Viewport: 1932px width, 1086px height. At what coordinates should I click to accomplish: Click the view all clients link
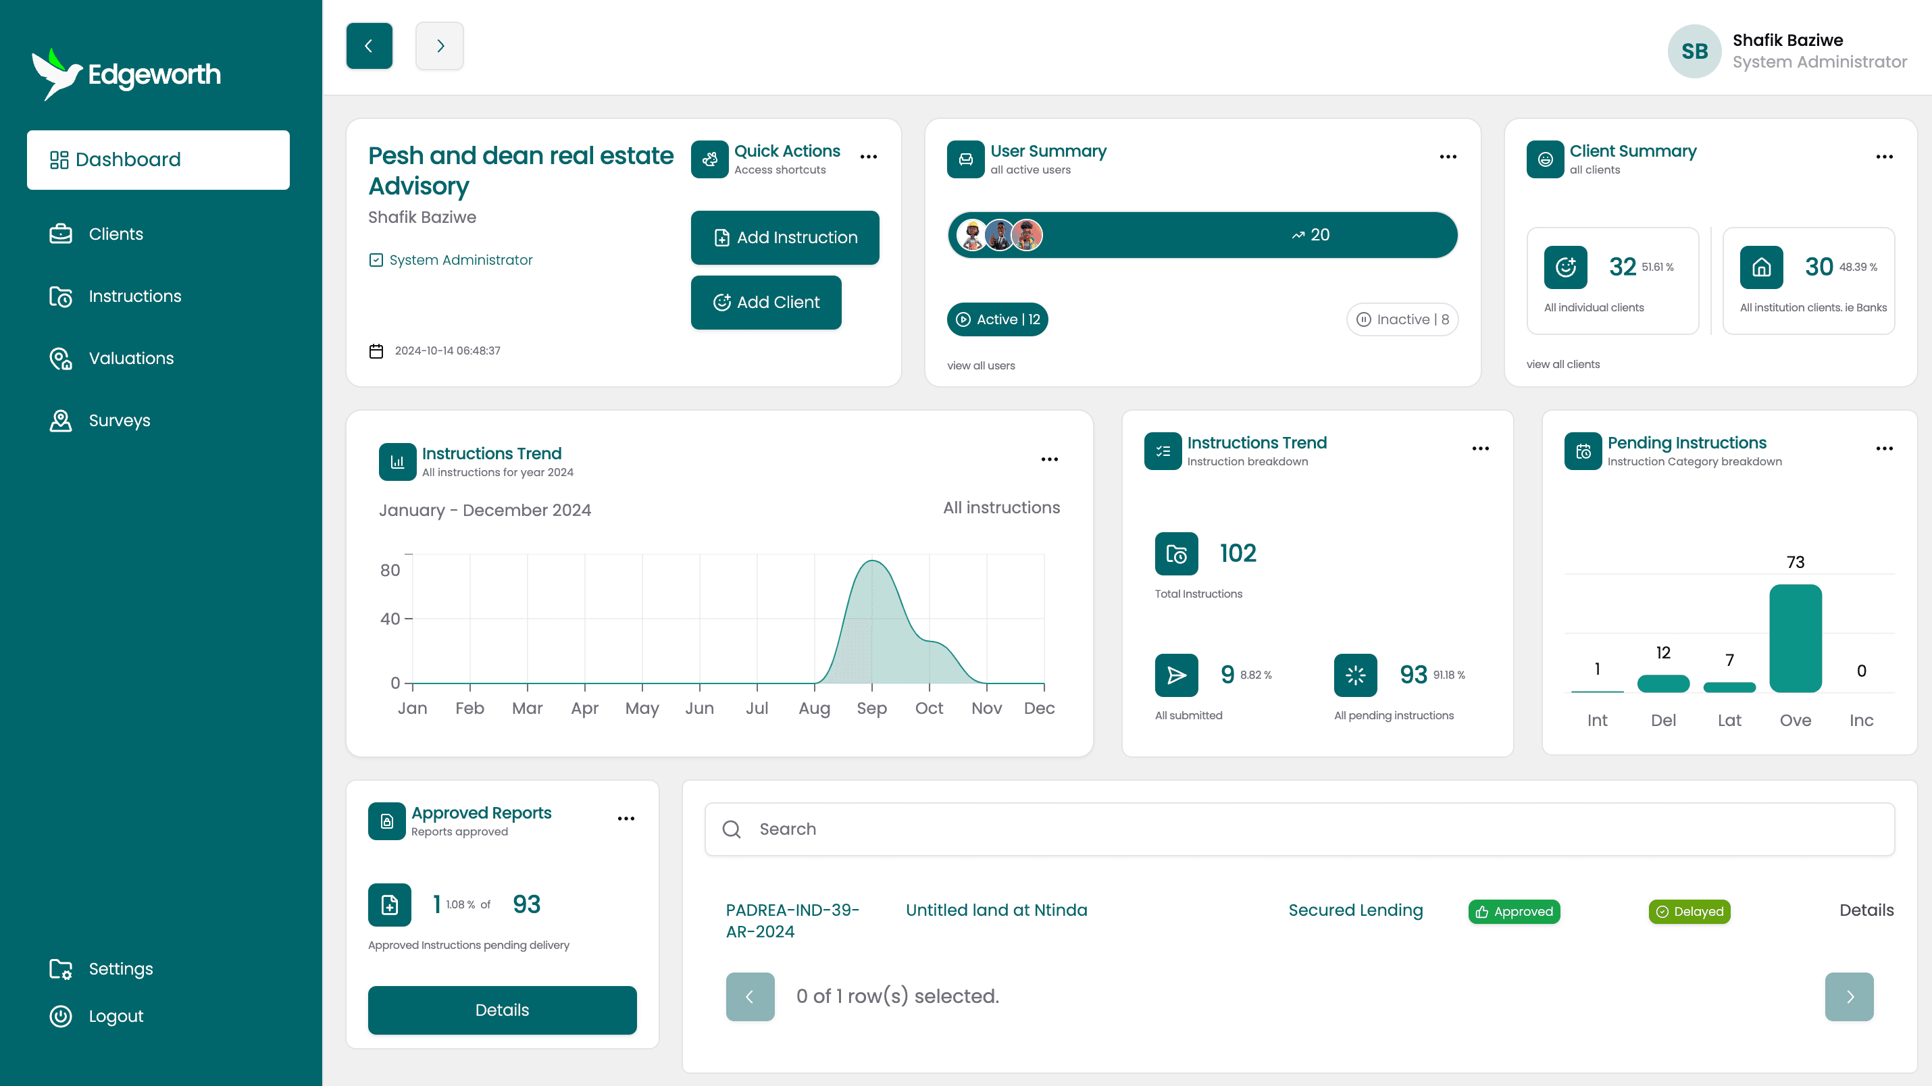(1563, 365)
